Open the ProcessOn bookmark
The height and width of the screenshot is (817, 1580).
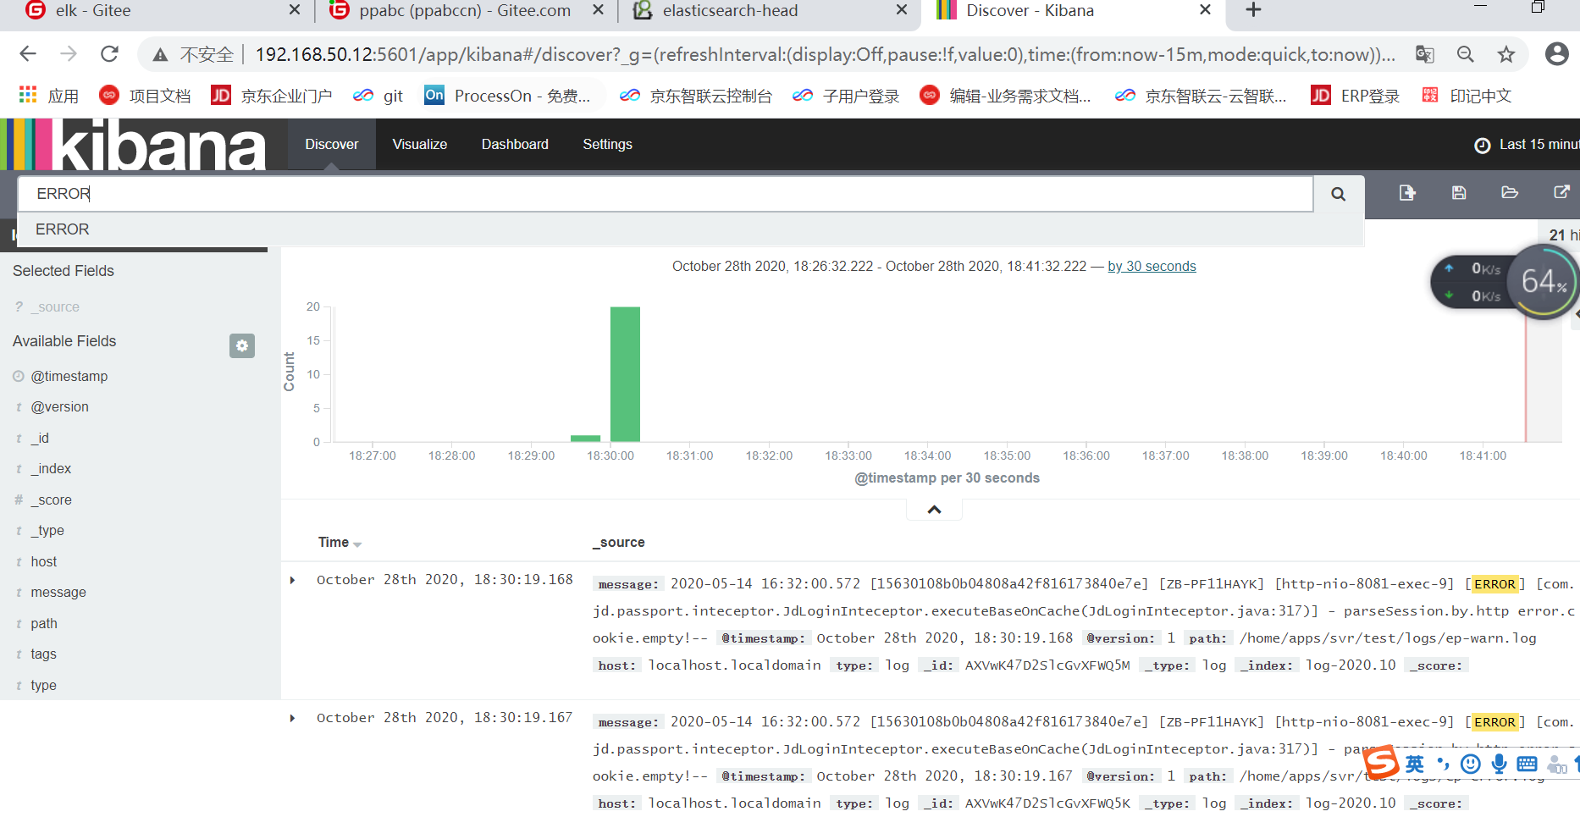tap(507, 96)
